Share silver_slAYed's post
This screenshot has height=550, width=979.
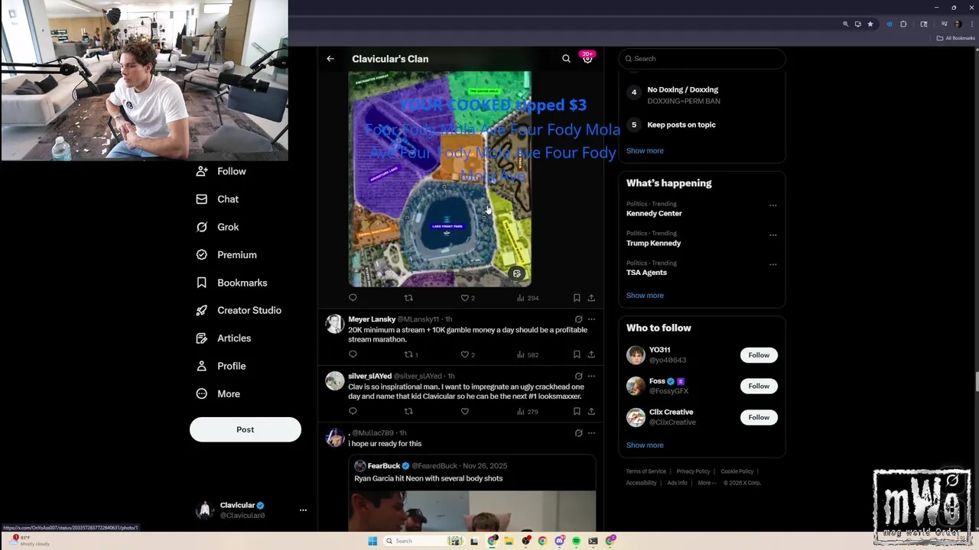coord(591,412)
